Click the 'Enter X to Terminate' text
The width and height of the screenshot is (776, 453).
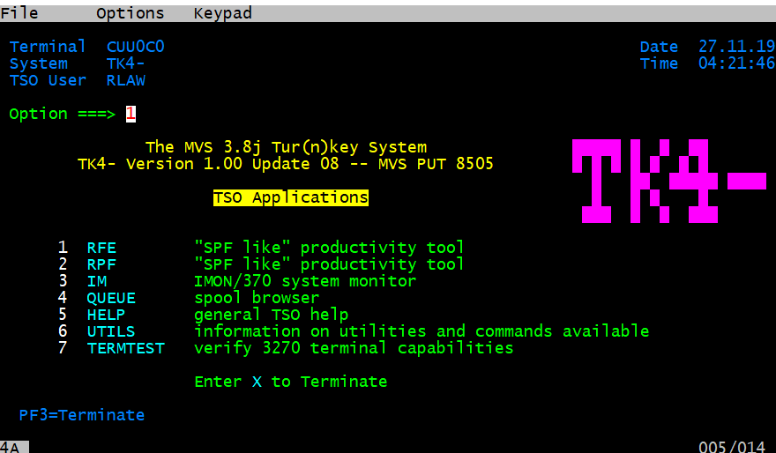coord(291,382)
